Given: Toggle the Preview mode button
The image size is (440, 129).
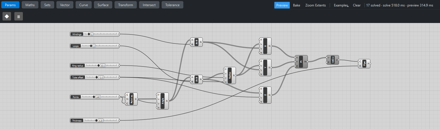Looking at the screenshot, I should (x=282, y=5).
